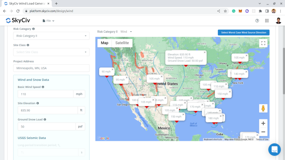Screen dimensions: 285x160
Task: Expand the Risk Category II dropdown
Action: (x=51, y=36)
